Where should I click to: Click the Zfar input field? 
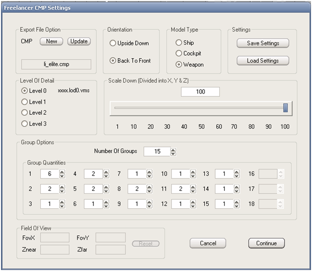110,250
